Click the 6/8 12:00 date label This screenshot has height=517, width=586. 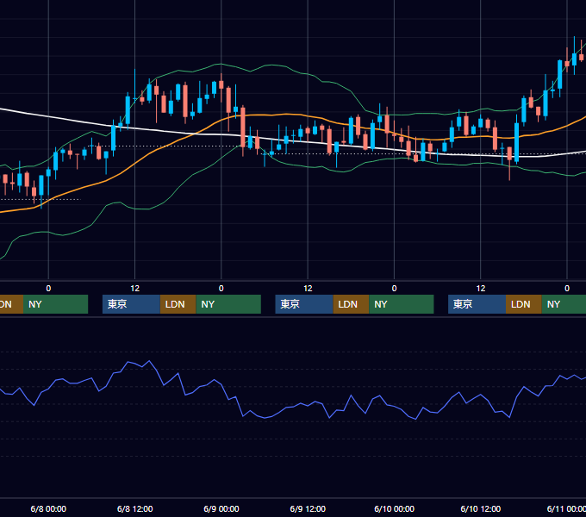tap(135, 508)
